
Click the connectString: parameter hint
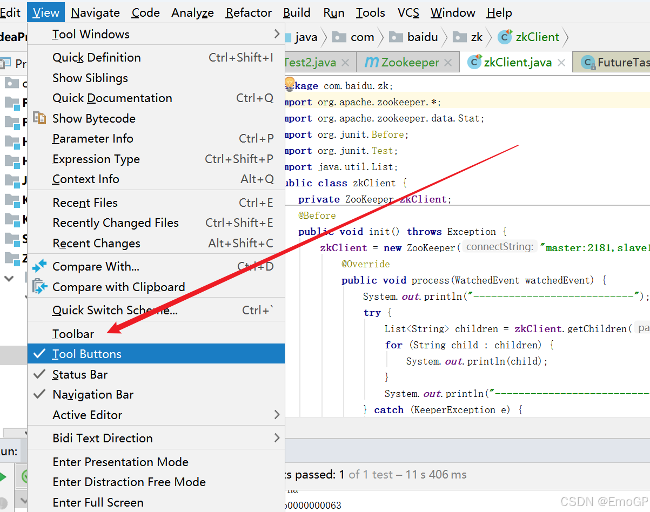(500, 247)
